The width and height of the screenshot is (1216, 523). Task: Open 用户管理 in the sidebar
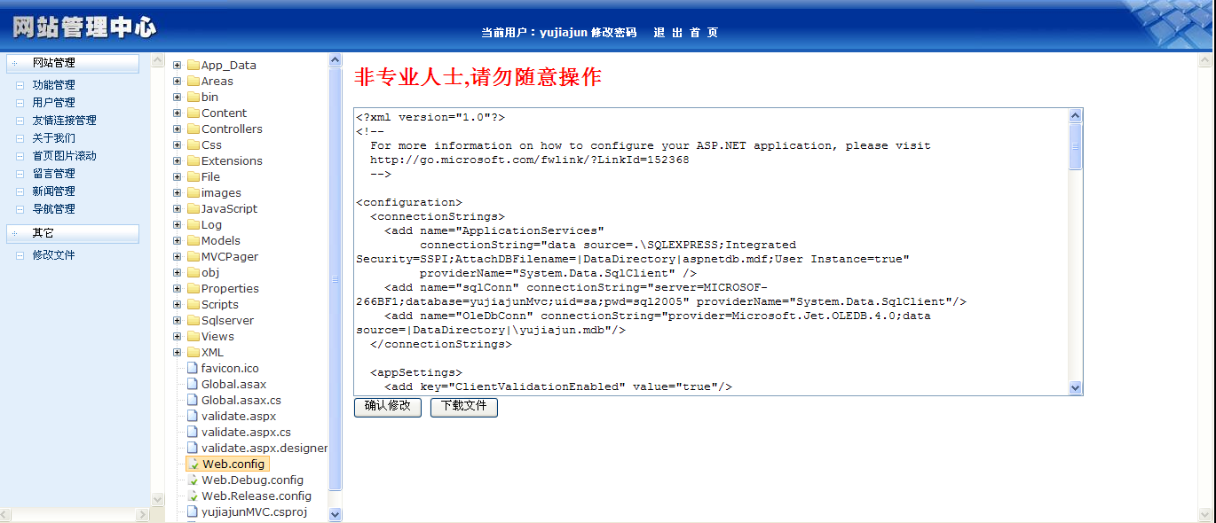click(53, 103)
